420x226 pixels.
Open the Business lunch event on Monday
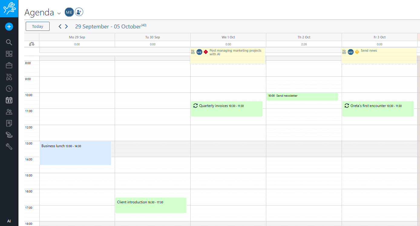pyautogui.click(x=75, y=153)
